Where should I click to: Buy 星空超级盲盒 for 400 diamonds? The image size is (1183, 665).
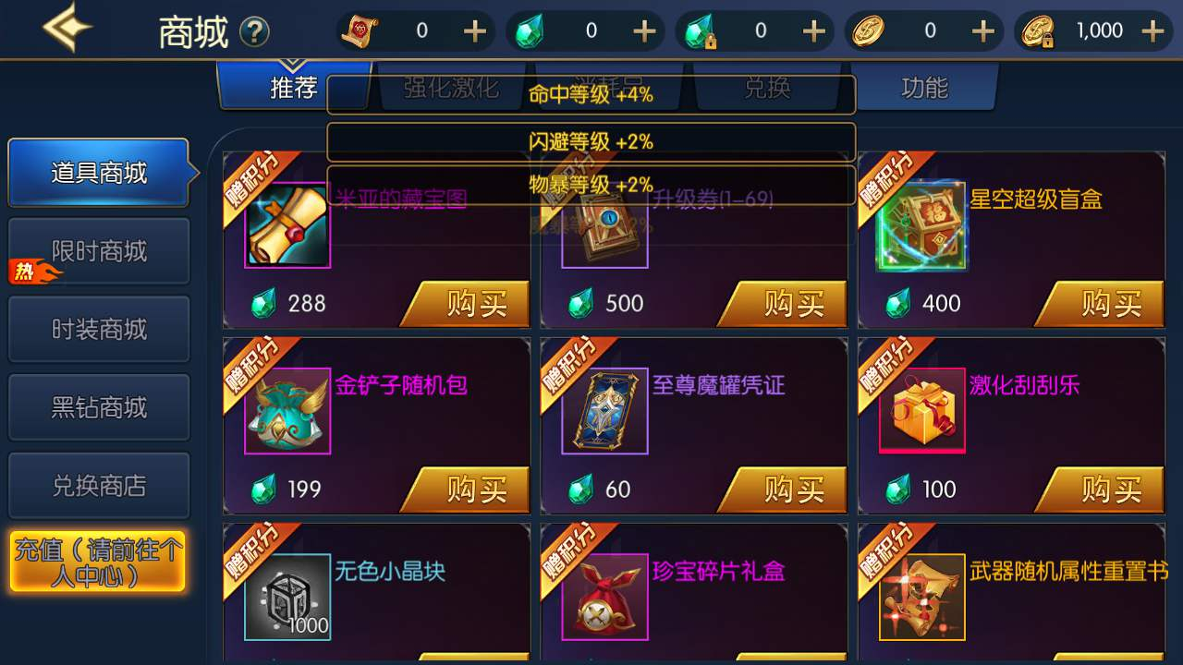tap(1101, 304)
